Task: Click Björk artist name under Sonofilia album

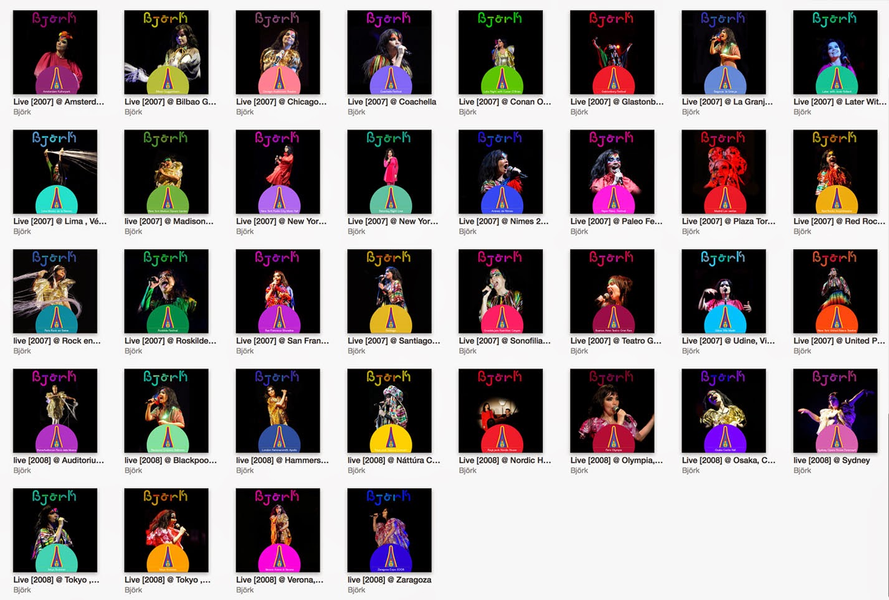Action: (x=468, y=351)
